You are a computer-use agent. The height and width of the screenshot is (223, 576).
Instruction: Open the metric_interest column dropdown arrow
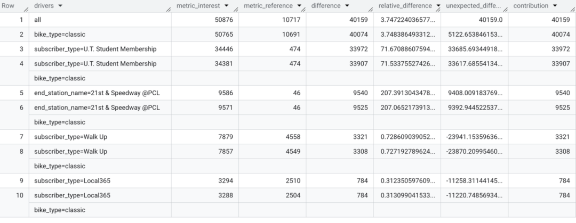click(x=226, y=6)
